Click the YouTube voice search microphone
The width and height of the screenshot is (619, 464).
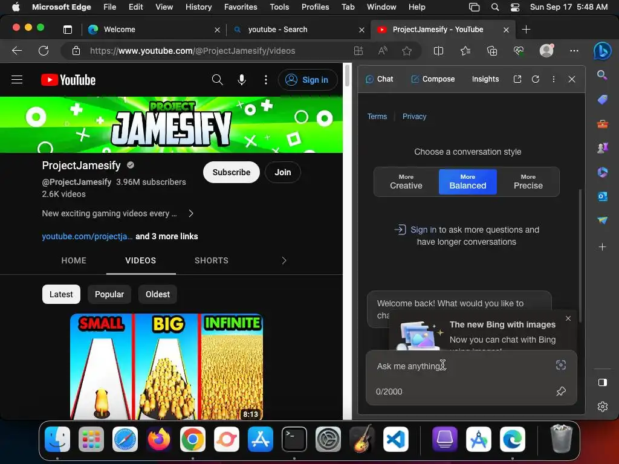pos(242,80)
